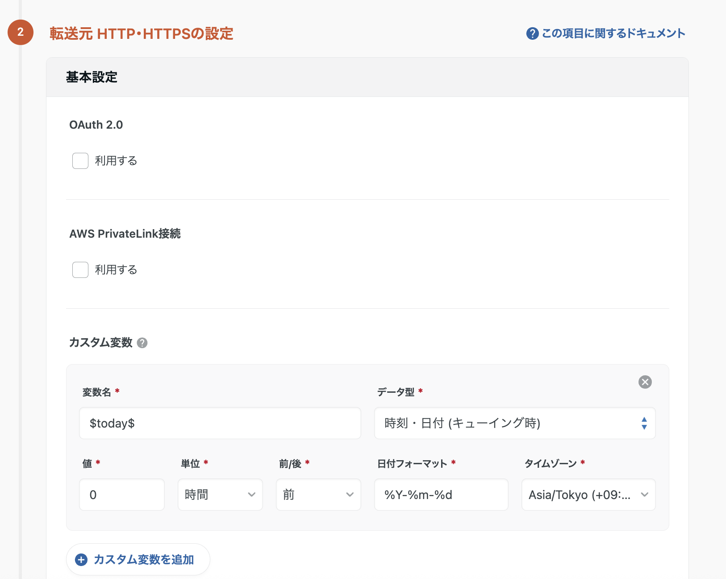This screenshot has width=726, height=579.
Task: Open the 前/後 dropdown showing 前
Action: pos(318,495)
